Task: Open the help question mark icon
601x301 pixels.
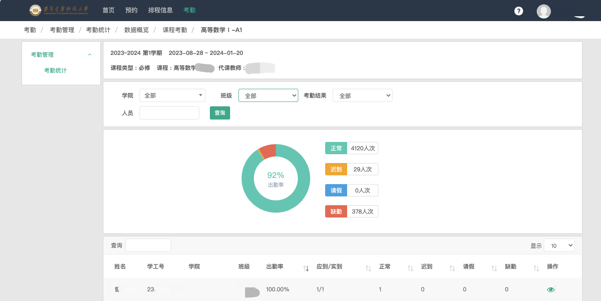Action: (519, 11)
